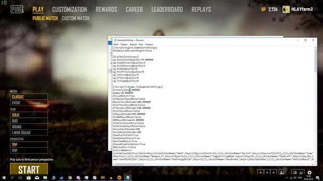Click the MasterSoundVolume=100.000000 line
The height and width of the screenshot is (181, 323).
click(132, 102)
